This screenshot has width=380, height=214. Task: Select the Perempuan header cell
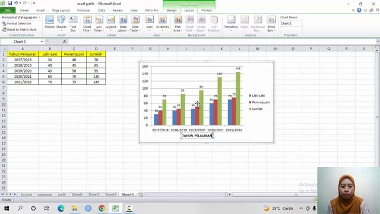pos(74,54)
